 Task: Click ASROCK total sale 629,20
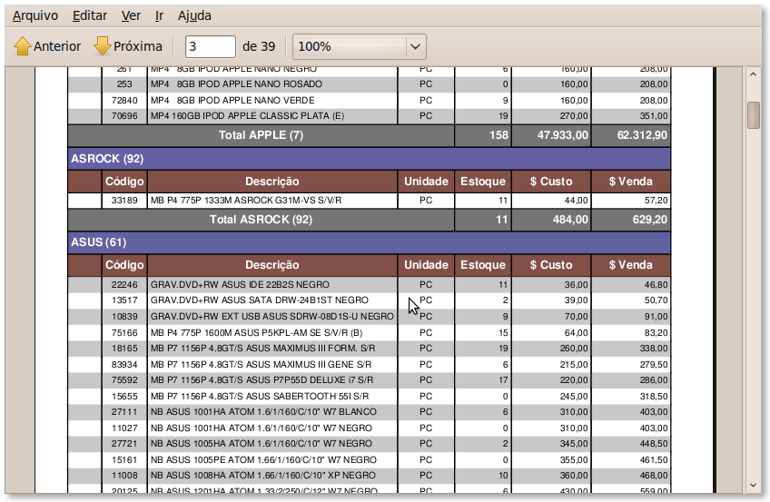(650, 220)
